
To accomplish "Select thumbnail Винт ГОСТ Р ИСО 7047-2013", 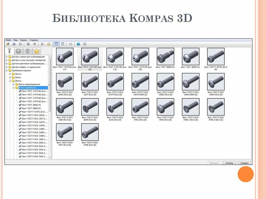I will 65,132.
